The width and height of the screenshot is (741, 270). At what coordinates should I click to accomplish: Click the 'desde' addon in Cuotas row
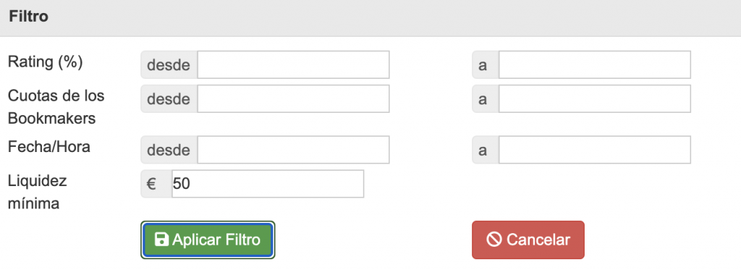tap(169, 99)
